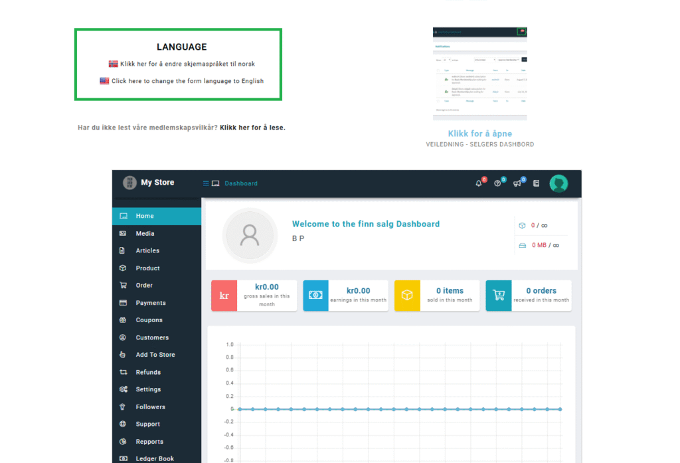Click the Norwegian flag icon
The image size is (680, 463).
point(114,64)
